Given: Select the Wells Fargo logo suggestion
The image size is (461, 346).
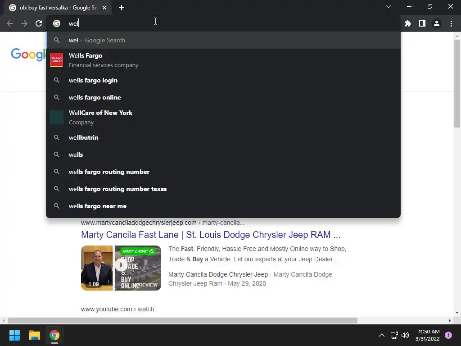Looking at the screenshot, I should (56, 60).
